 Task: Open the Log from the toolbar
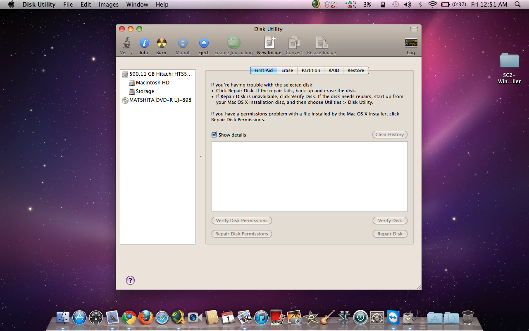411,46
